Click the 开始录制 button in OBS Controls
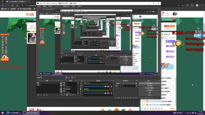The image size is (205, 115). [149, 86]
